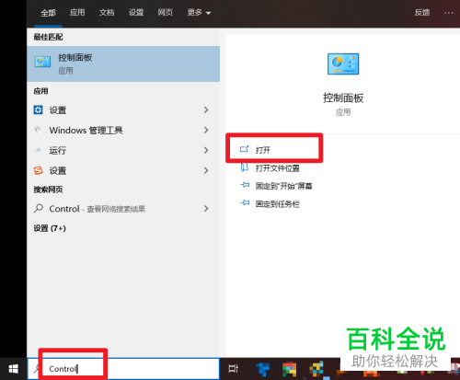This screenshot has width=460, height=380.
Task: Open the 更多 dropdown menu
Action: point(199,13)
